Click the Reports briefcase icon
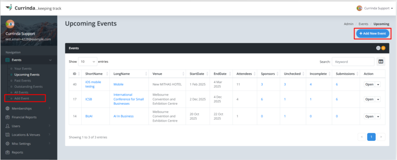 [x=7, y=153]
